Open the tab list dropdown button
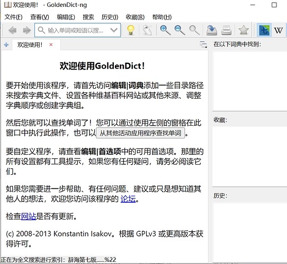 click(203, 44)
